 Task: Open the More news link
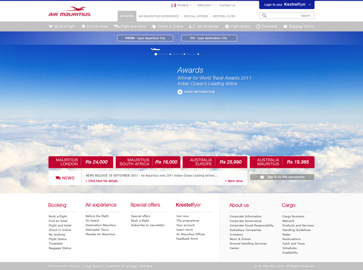(x=234, y=181)
